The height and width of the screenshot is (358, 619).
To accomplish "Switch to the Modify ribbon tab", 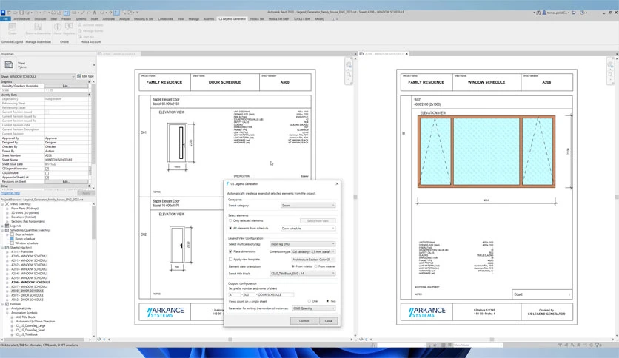I will (319, 19).
